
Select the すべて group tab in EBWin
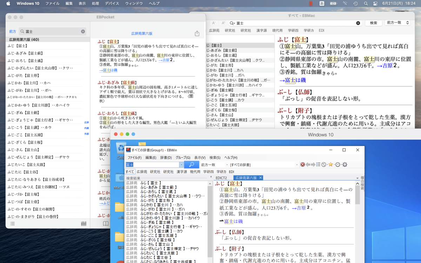point(130,171)
